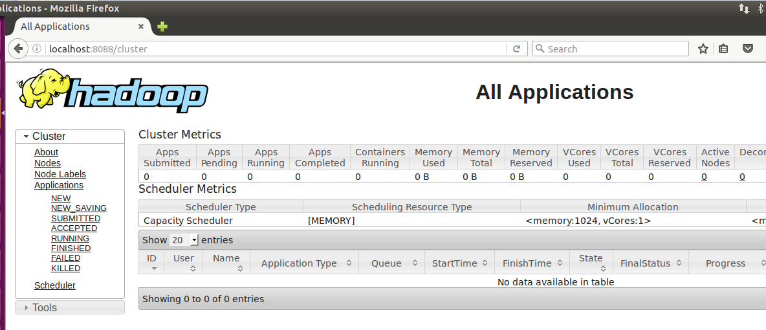
Task: Sort table by Progress column
Action: (x=727, y=263)
